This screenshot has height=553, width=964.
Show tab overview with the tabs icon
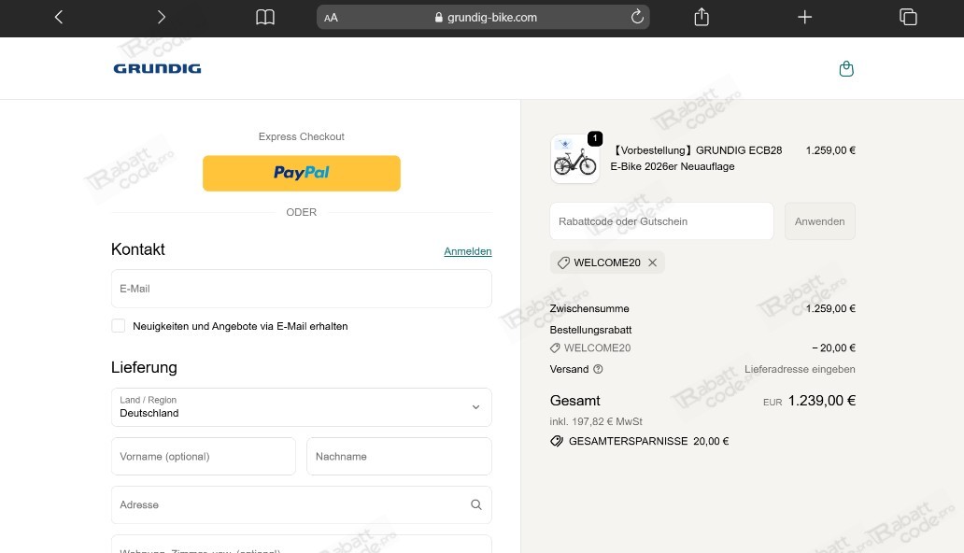click(x=907, y=17)
